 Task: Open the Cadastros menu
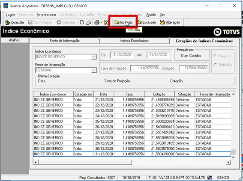(x=68, y=15)
